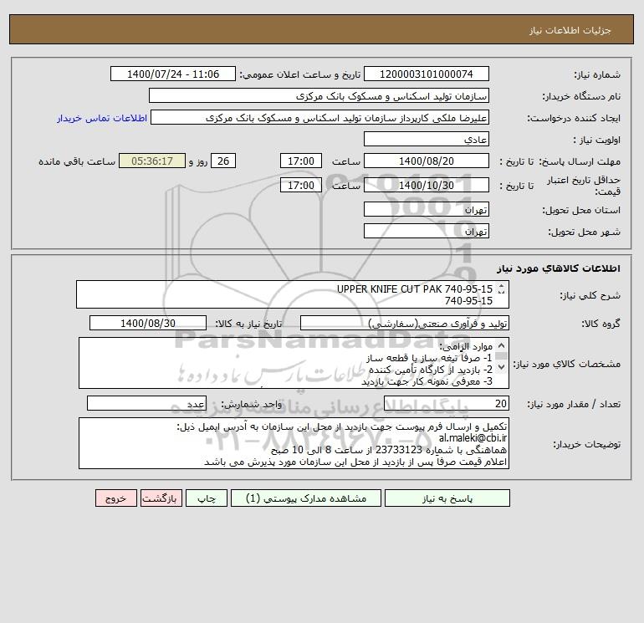Click the quantity field showing 20

click(x=447, y=403)
